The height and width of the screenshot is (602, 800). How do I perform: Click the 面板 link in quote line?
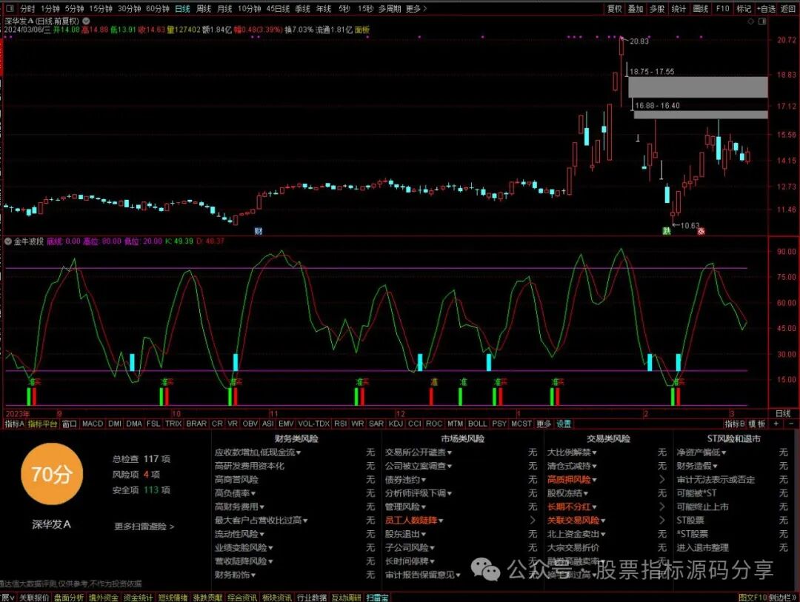[362, 30]
